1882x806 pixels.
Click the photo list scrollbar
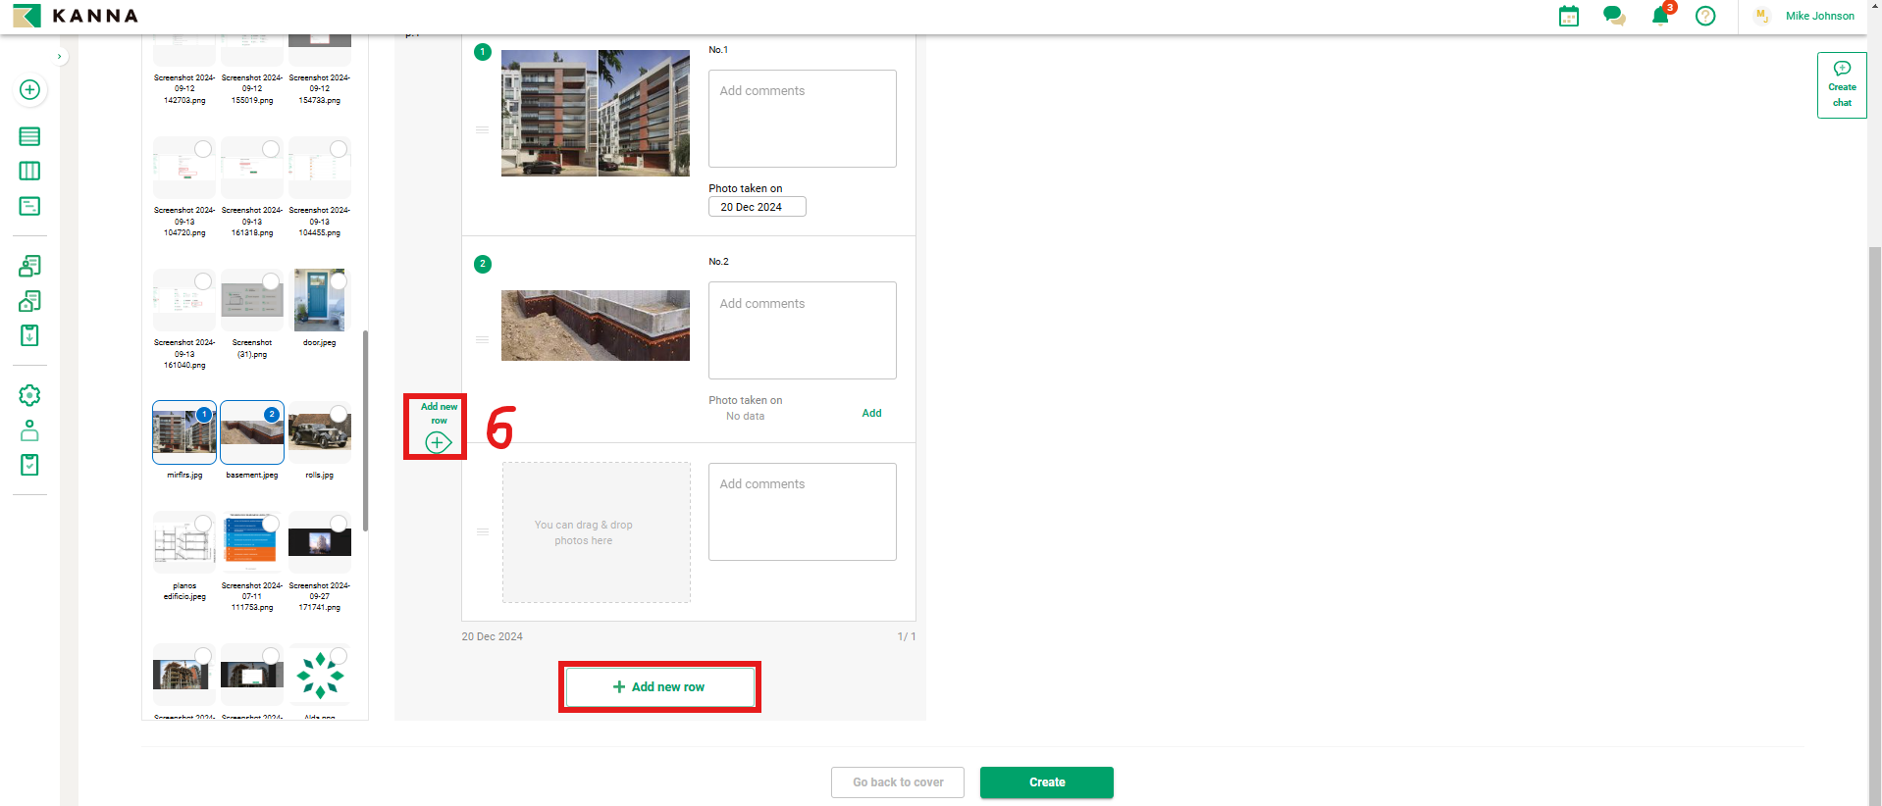[x=366, y=431]
